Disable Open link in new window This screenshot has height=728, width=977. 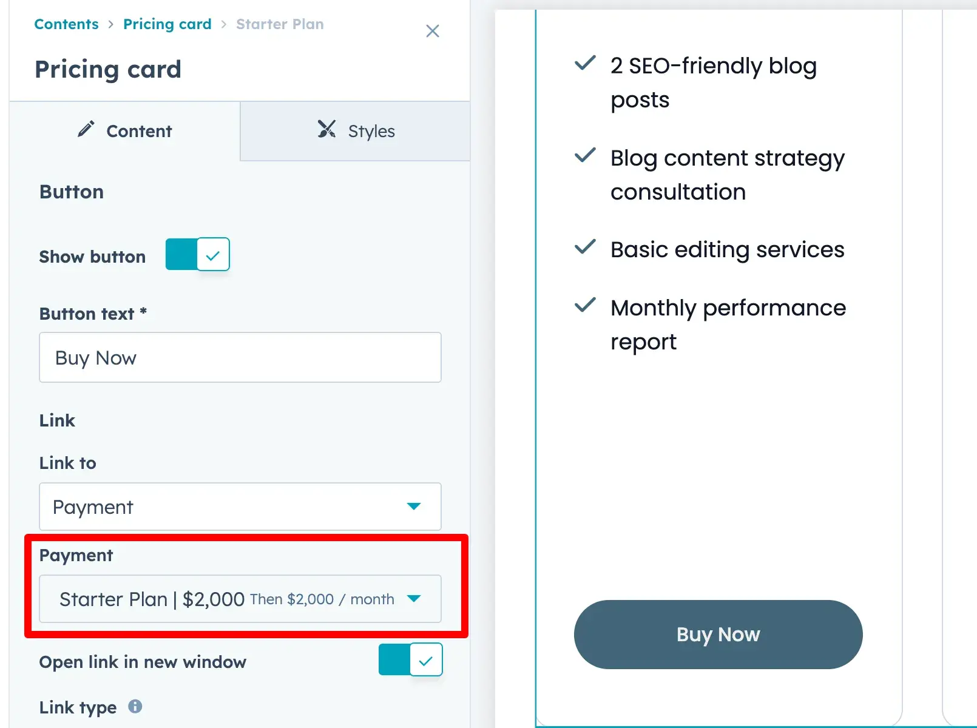point(410,659)
